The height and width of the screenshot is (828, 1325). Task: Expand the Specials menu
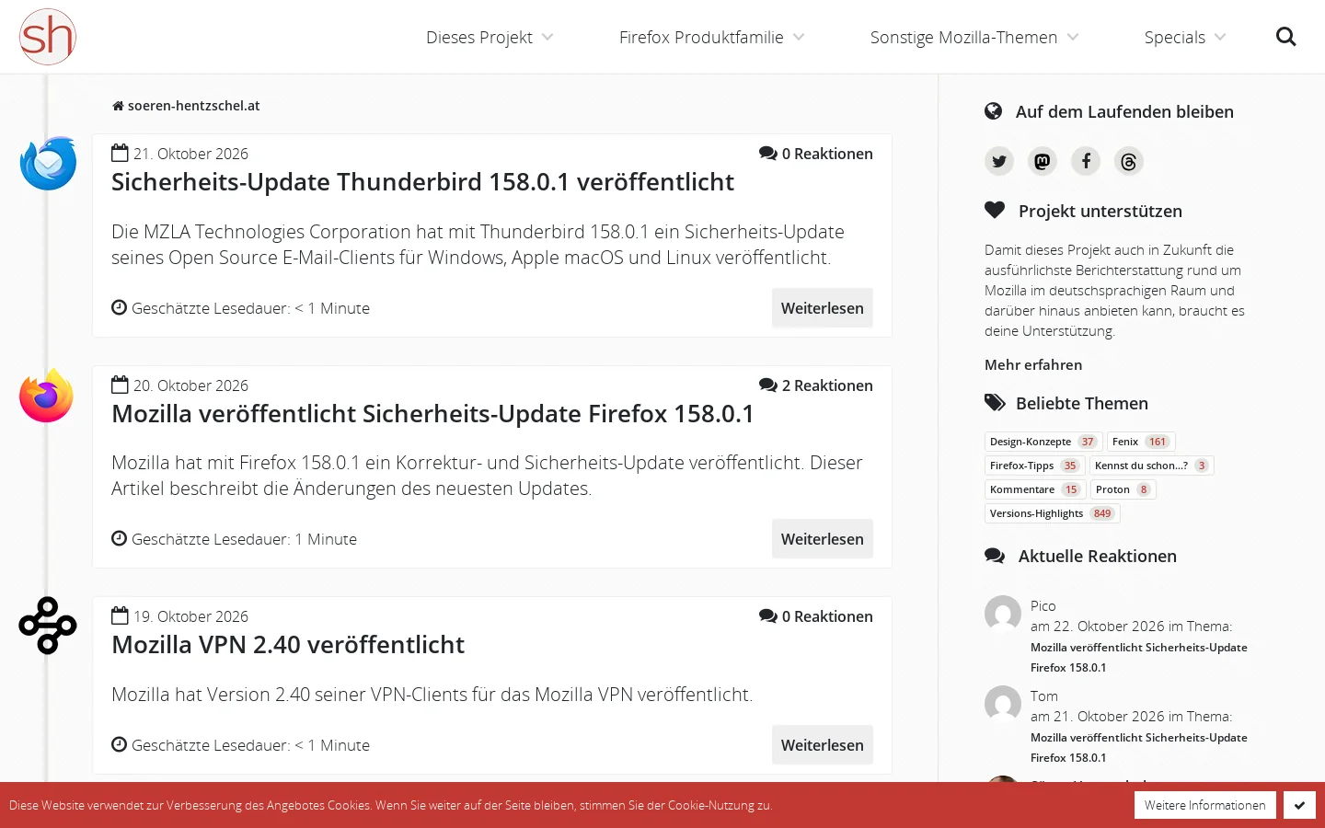tap(1185, 37)
